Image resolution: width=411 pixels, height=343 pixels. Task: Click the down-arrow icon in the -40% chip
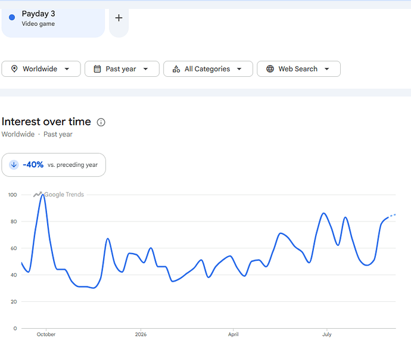(14, 165)
